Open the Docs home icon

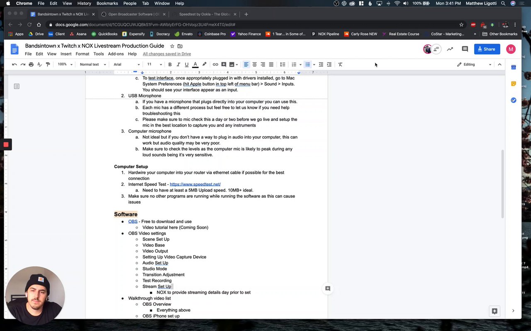(15, 49)
